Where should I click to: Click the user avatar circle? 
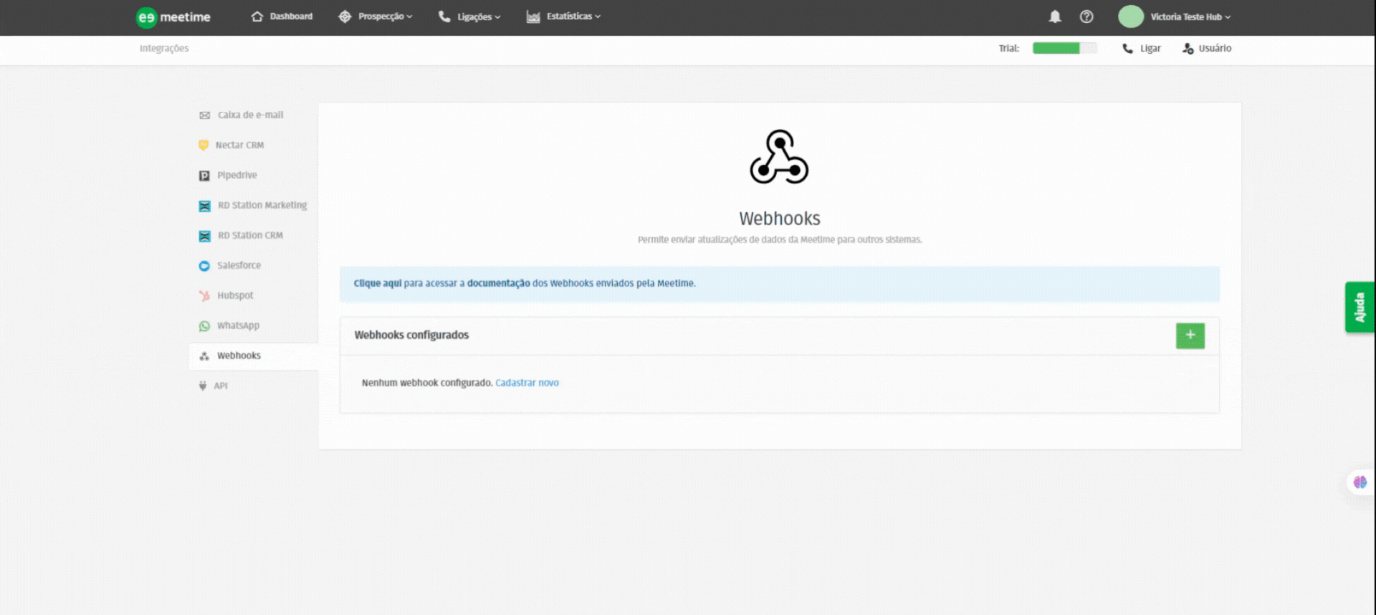click(x=1131, y=16)
